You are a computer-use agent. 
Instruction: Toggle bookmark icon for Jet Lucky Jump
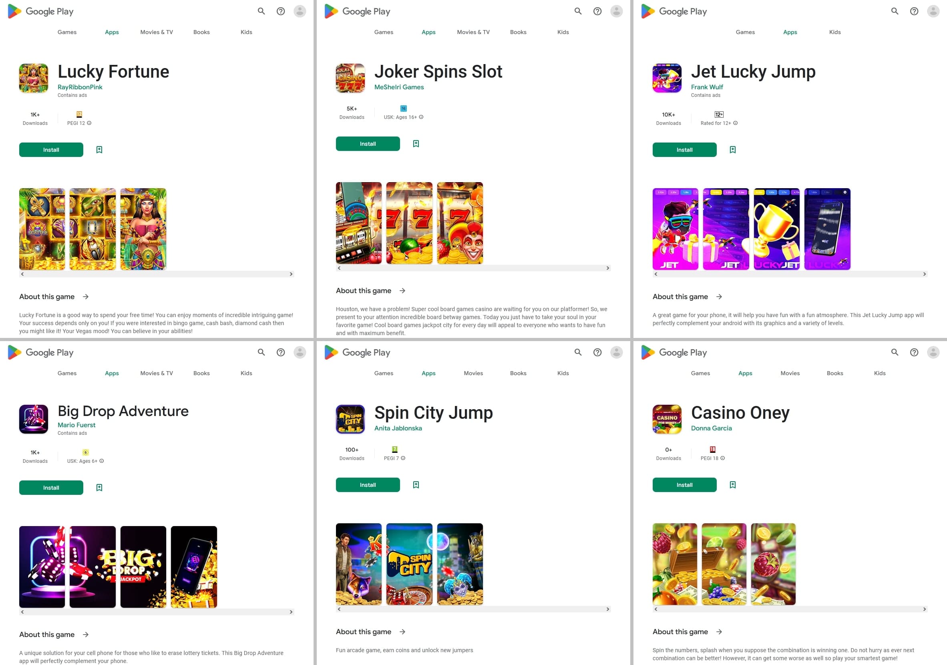point(732,149)
